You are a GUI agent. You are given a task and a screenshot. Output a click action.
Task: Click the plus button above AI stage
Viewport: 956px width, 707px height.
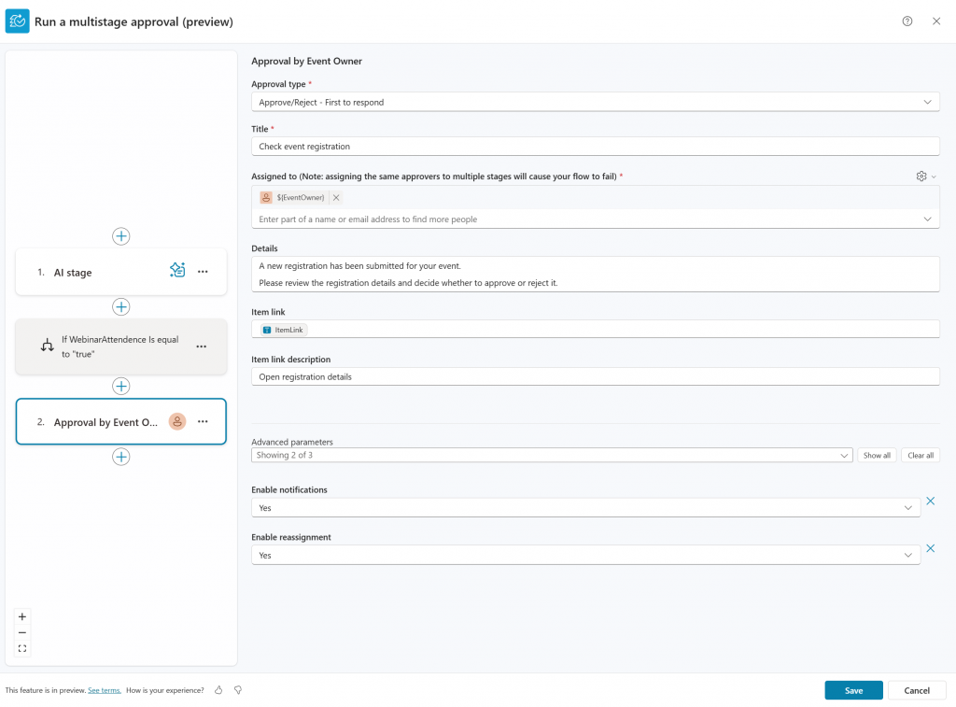point(120,236)
